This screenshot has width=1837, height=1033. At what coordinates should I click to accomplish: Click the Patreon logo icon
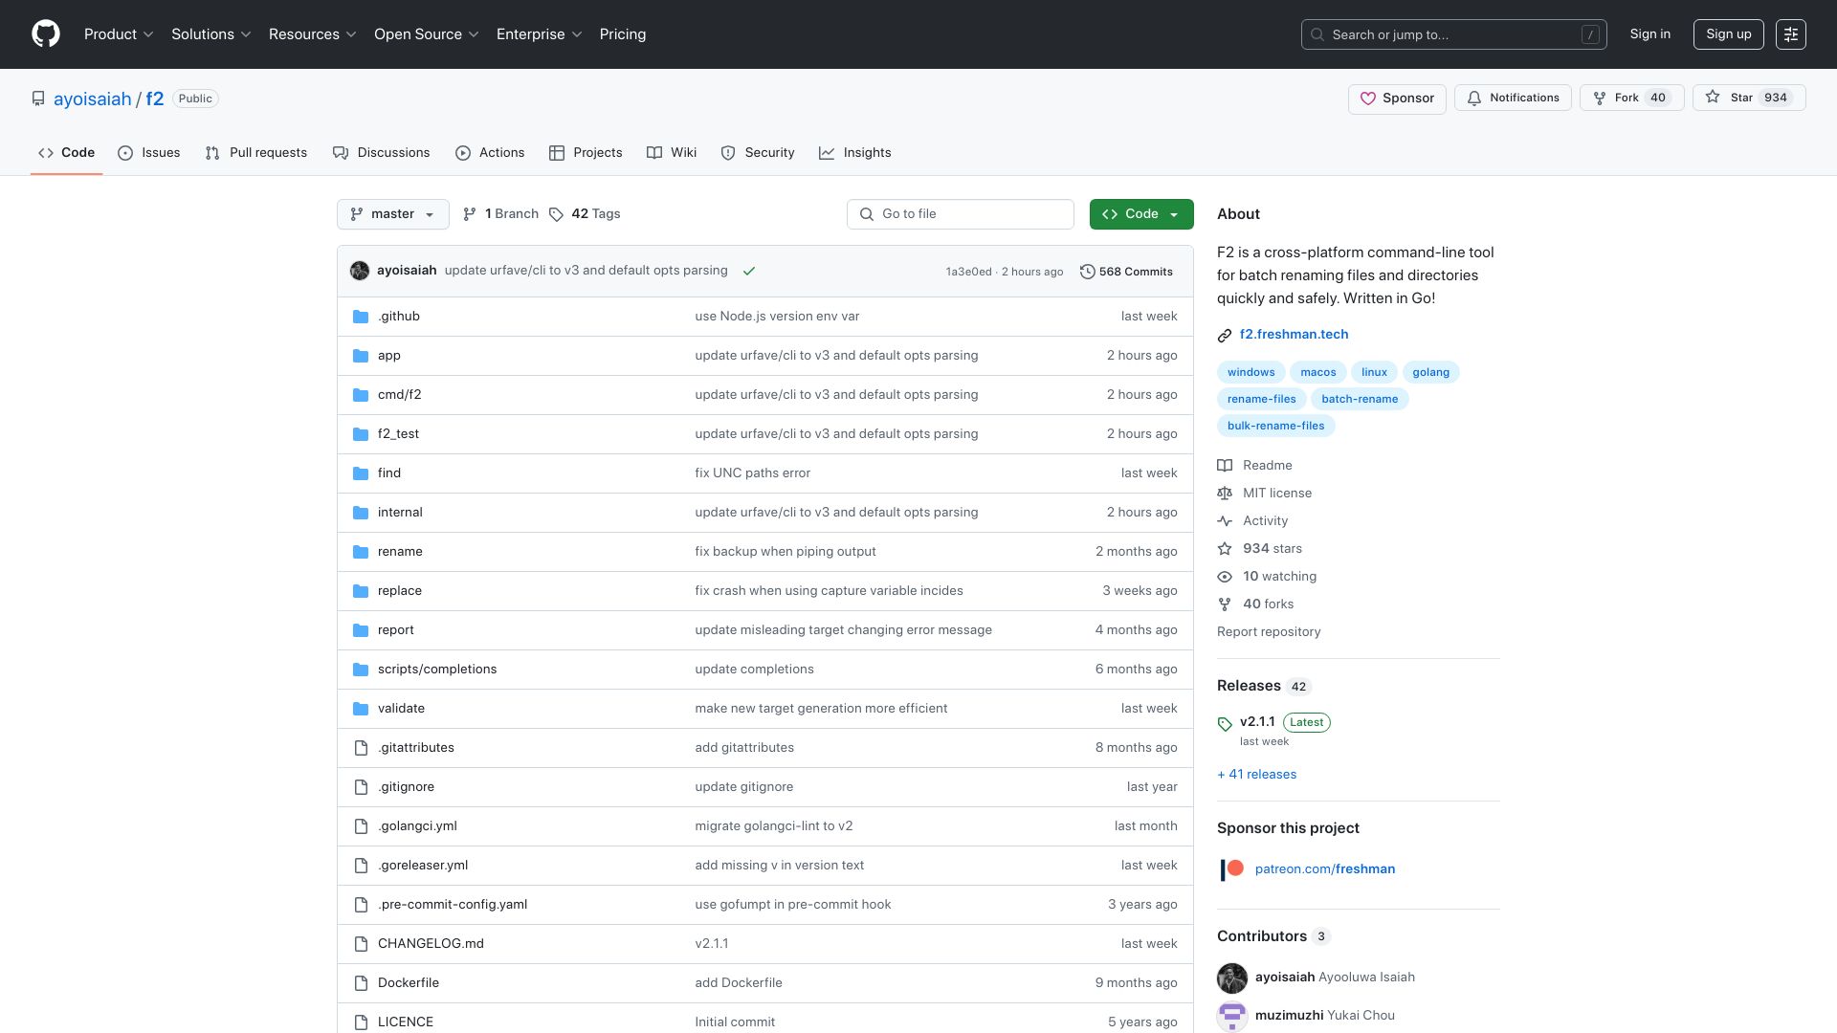coord(1232,869)
